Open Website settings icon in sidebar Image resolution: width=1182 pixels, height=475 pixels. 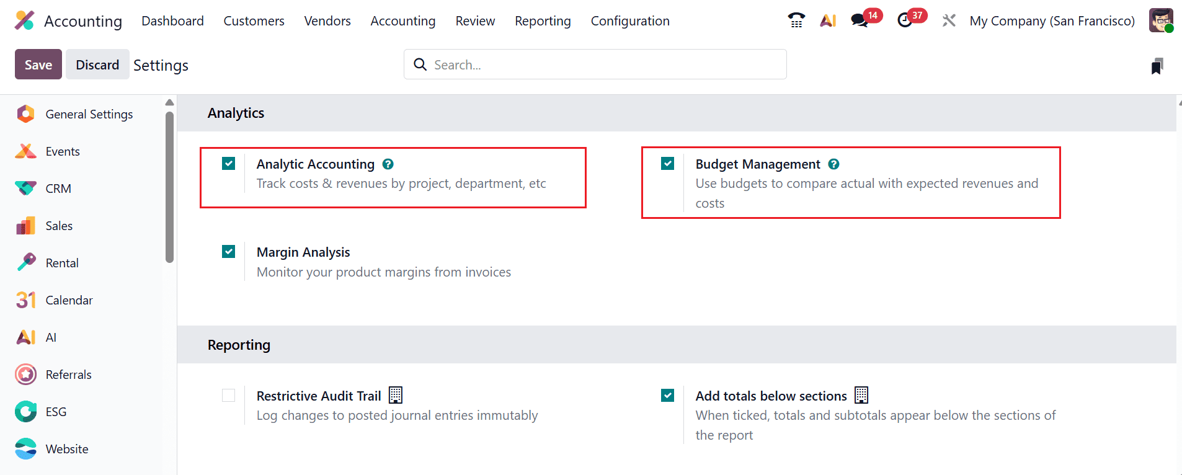pos(25,449)
